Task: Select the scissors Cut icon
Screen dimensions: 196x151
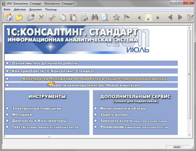Action: pyautogui.click(x=52, y=18)
